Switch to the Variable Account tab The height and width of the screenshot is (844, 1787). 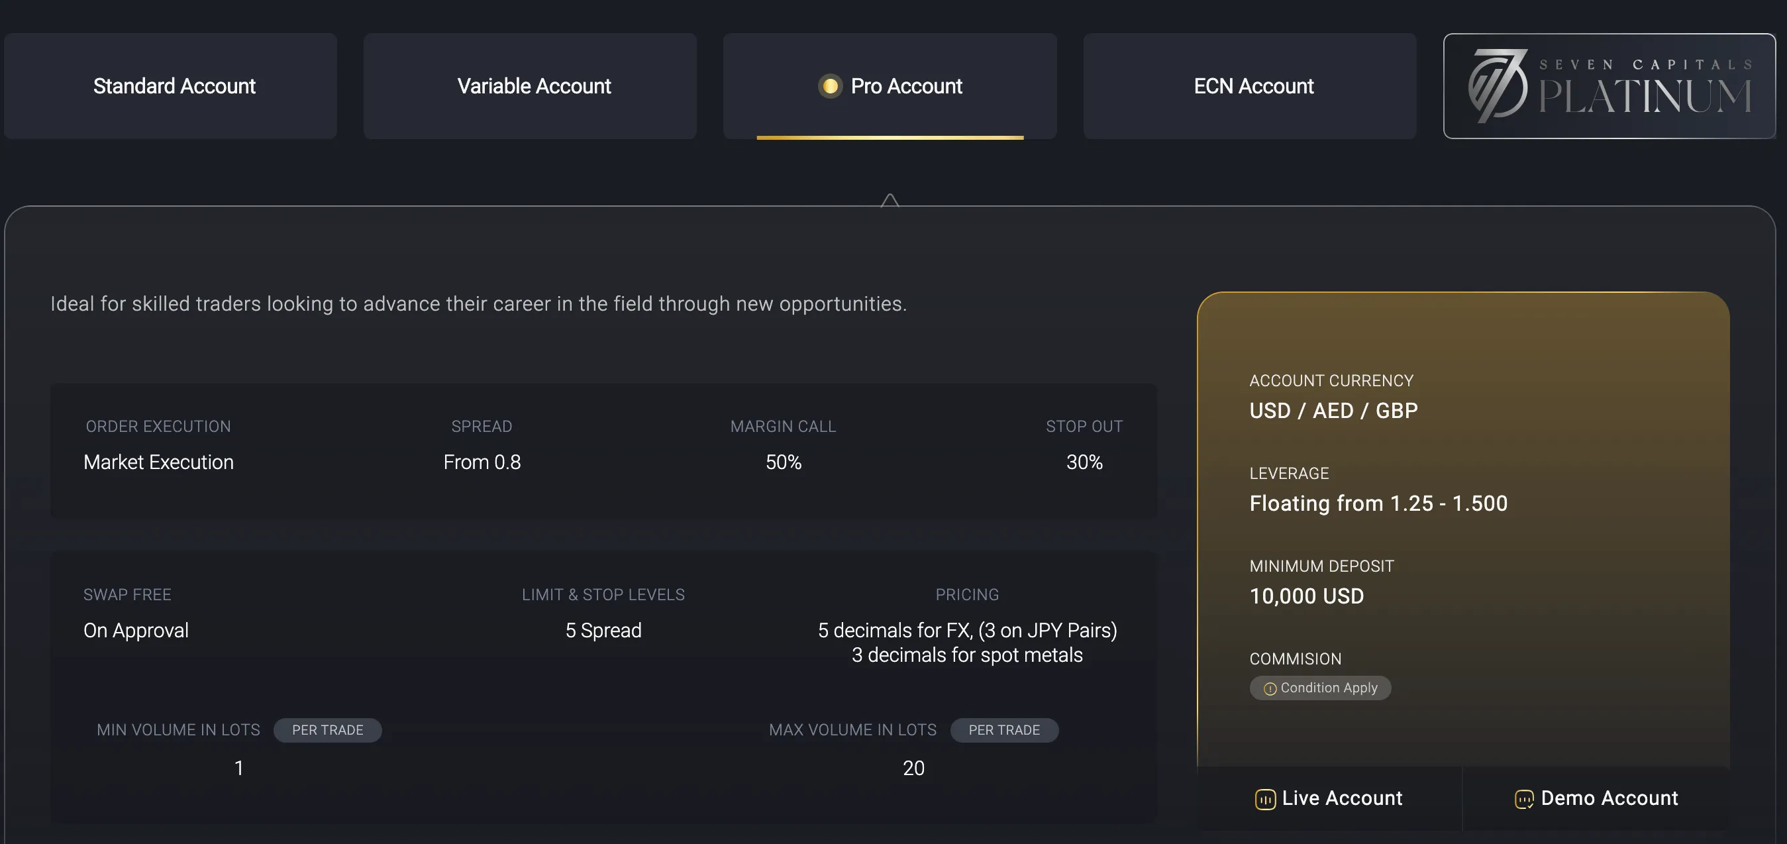[530, 86]
